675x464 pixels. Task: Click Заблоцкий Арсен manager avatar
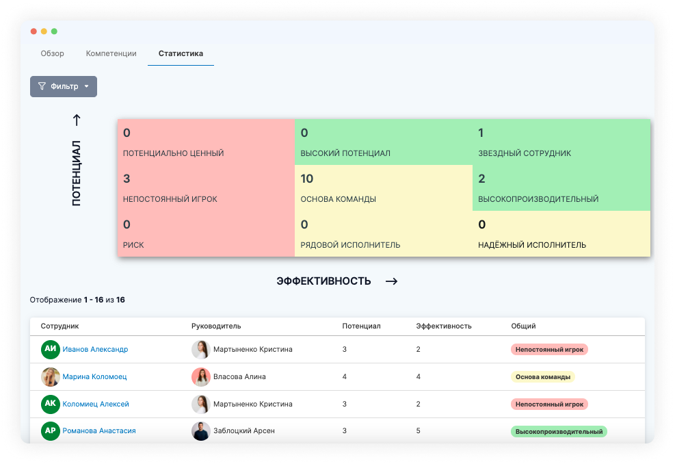(x=200, y=431)
